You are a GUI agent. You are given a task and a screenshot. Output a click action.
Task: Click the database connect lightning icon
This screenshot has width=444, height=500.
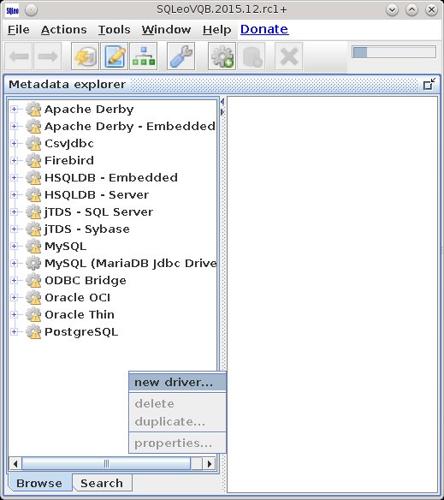85,57
